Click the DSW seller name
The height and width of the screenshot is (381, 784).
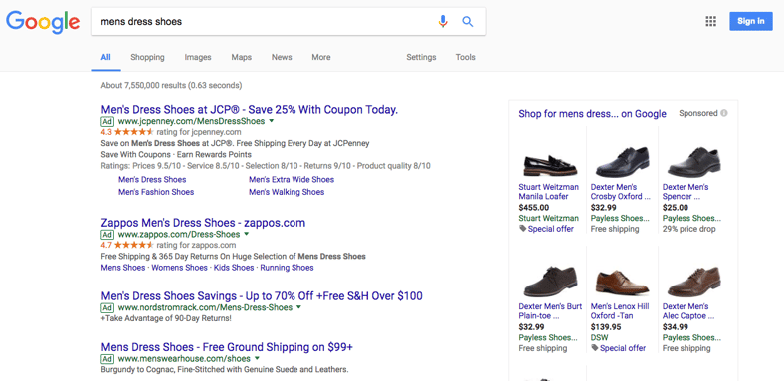[x=600, y=338]
